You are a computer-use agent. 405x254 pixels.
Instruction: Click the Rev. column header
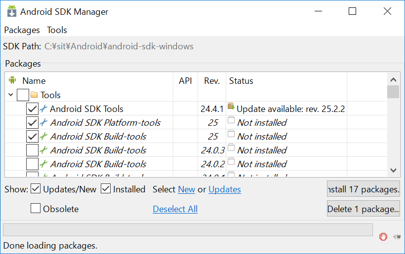click(x=212, y=81)
